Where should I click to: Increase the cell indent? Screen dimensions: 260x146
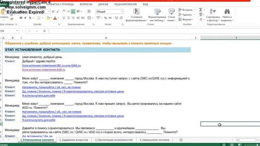click(x=83, y=18)
